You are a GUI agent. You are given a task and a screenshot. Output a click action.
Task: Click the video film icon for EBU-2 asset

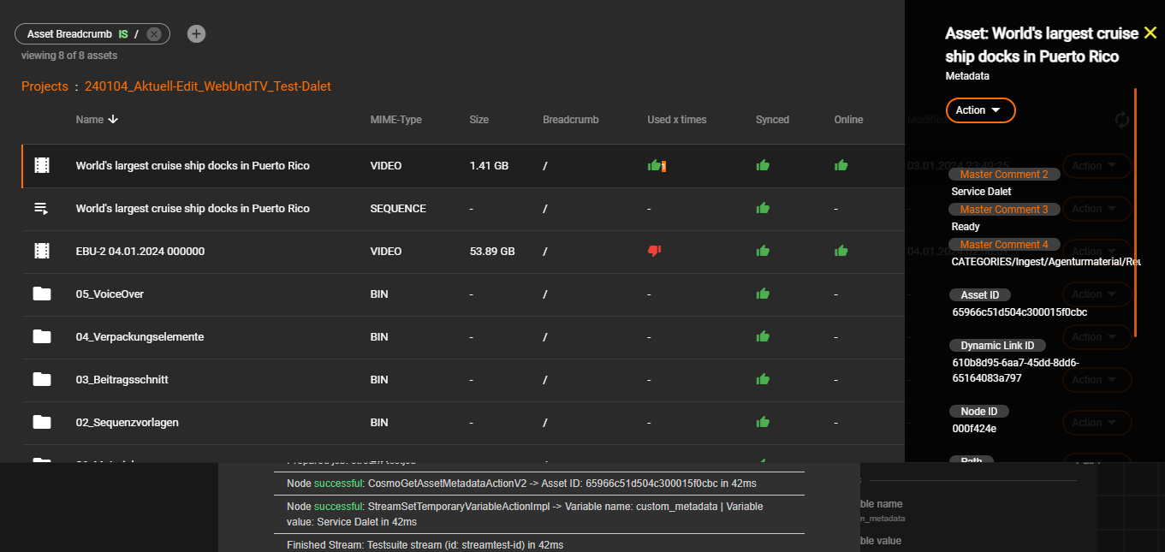click(x=41, y=251)
